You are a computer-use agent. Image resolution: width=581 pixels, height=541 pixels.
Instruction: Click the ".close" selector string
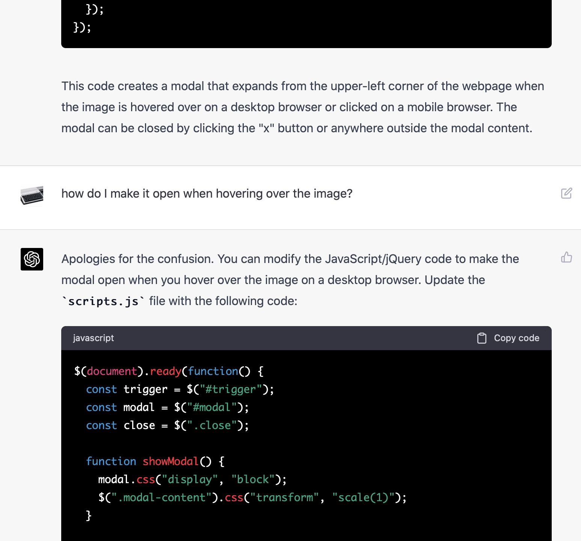pyautogui.click(x=212, y=425)
